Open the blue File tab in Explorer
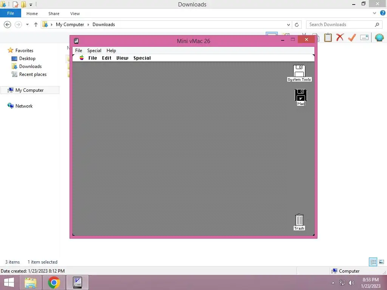This screenshot has height=290, width=387. [x=11, y=13]
